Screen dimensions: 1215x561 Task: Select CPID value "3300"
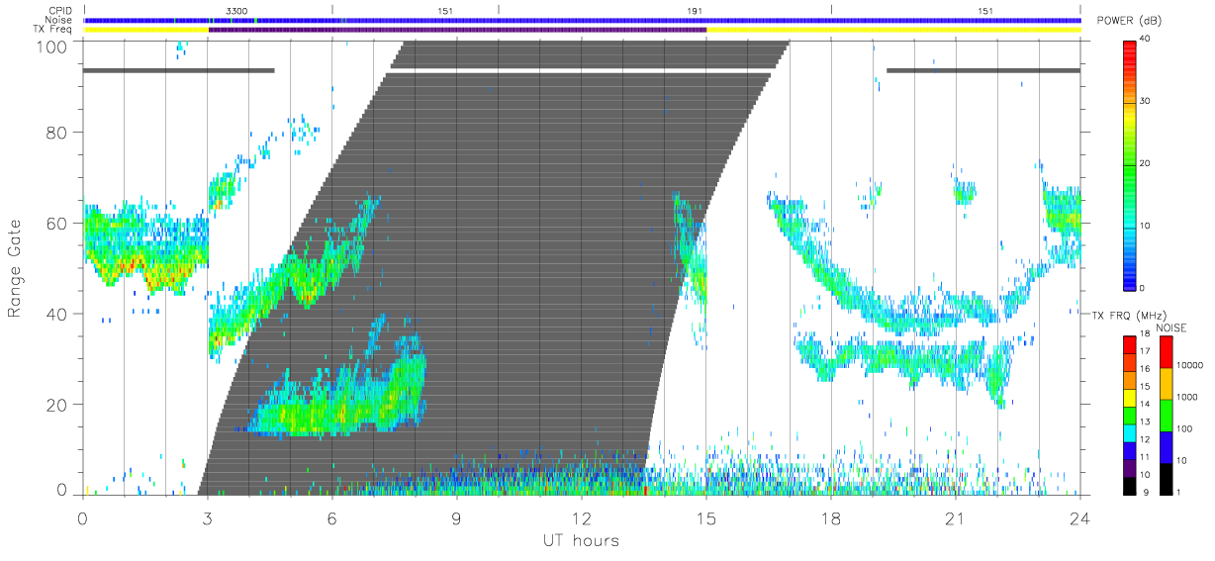236,10
